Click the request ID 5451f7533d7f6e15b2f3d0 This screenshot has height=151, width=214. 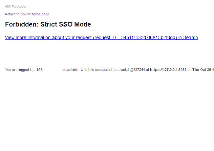point(148,37)
